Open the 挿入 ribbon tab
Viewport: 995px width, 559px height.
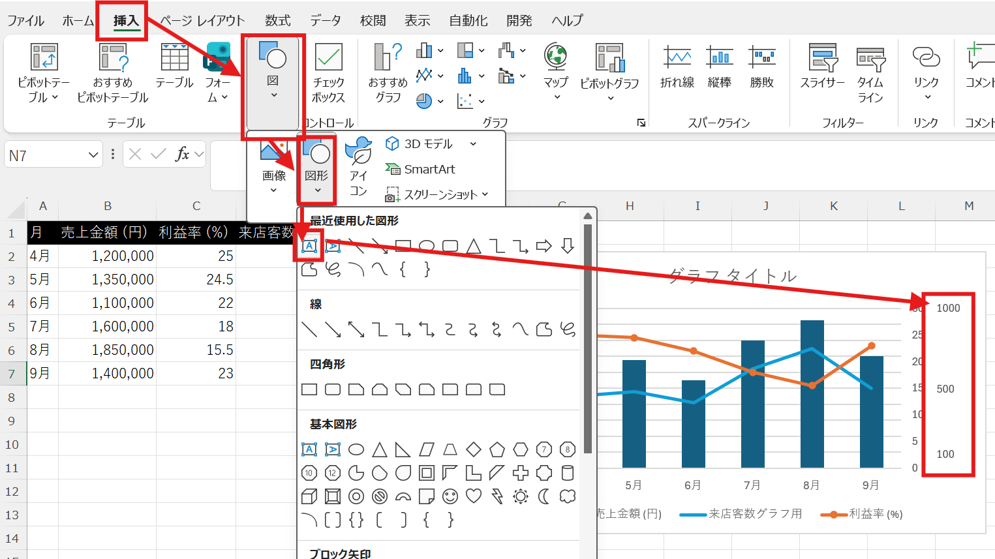pos(126,21)
